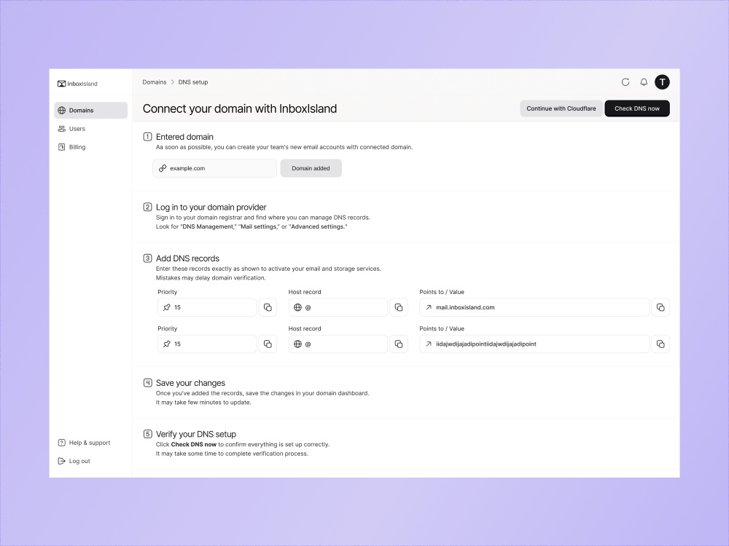Open the T profile avatar
729x546 pixels.
point(662,82)
